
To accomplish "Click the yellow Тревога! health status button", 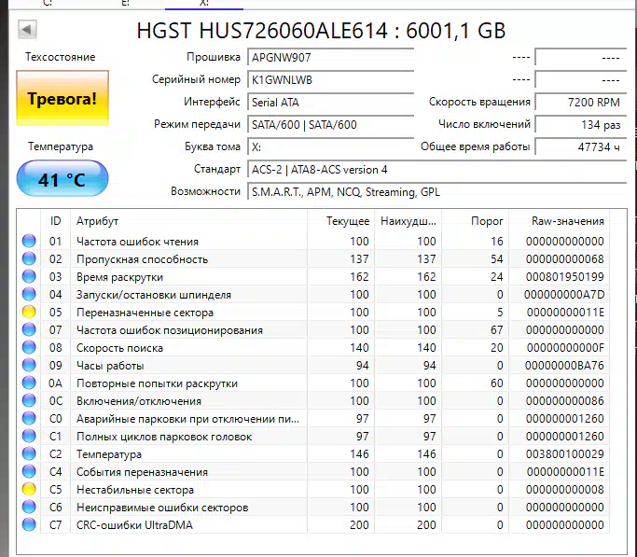I will pos(62,98).
